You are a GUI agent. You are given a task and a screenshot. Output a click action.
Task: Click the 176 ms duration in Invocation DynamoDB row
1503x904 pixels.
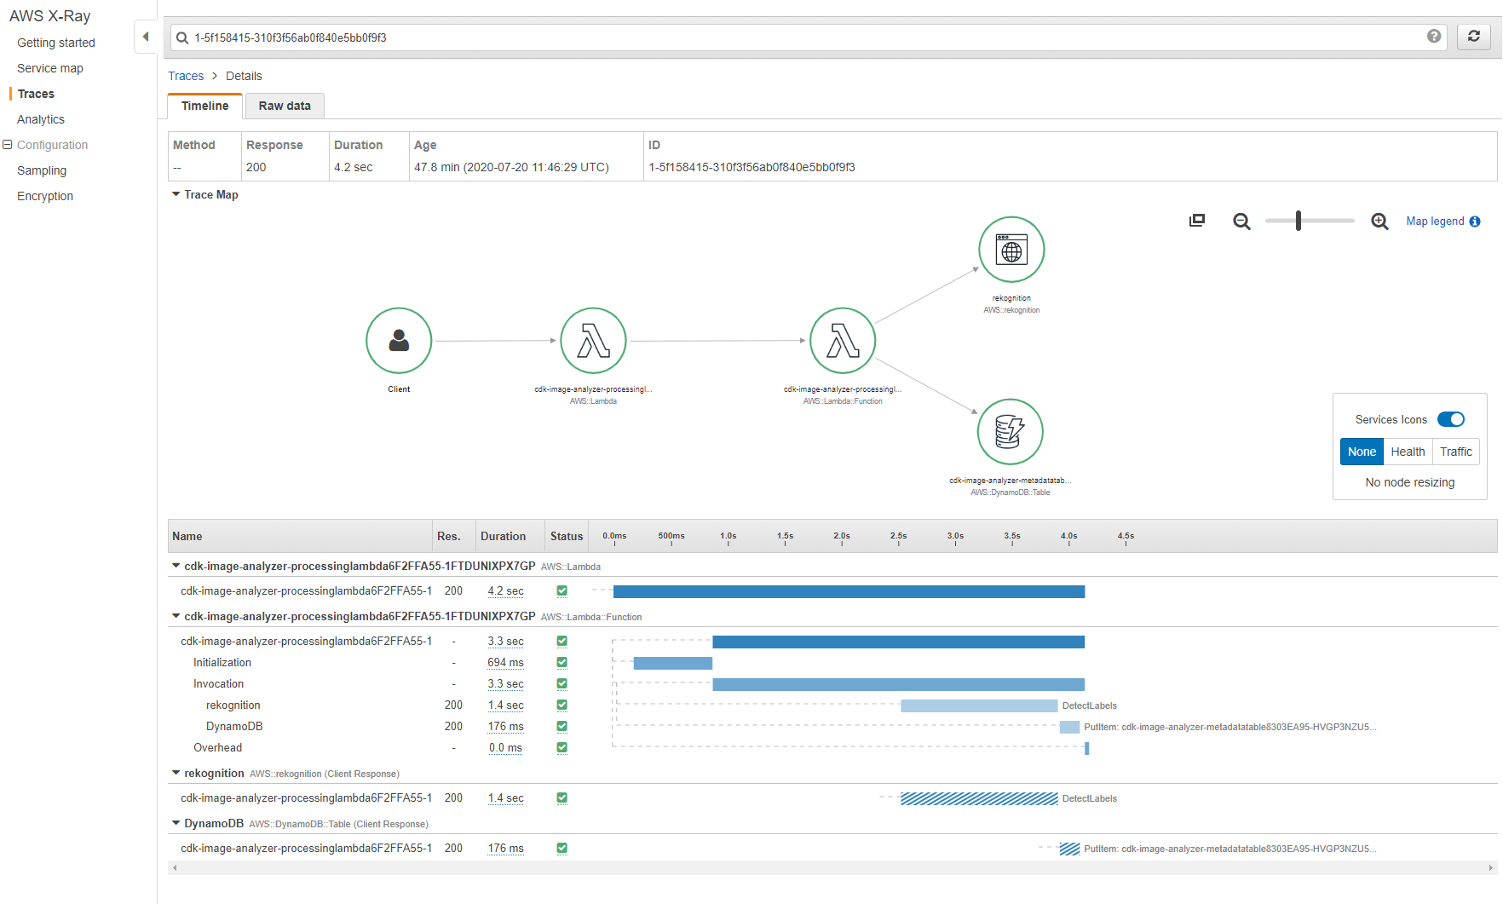click(x=505, y=726)
